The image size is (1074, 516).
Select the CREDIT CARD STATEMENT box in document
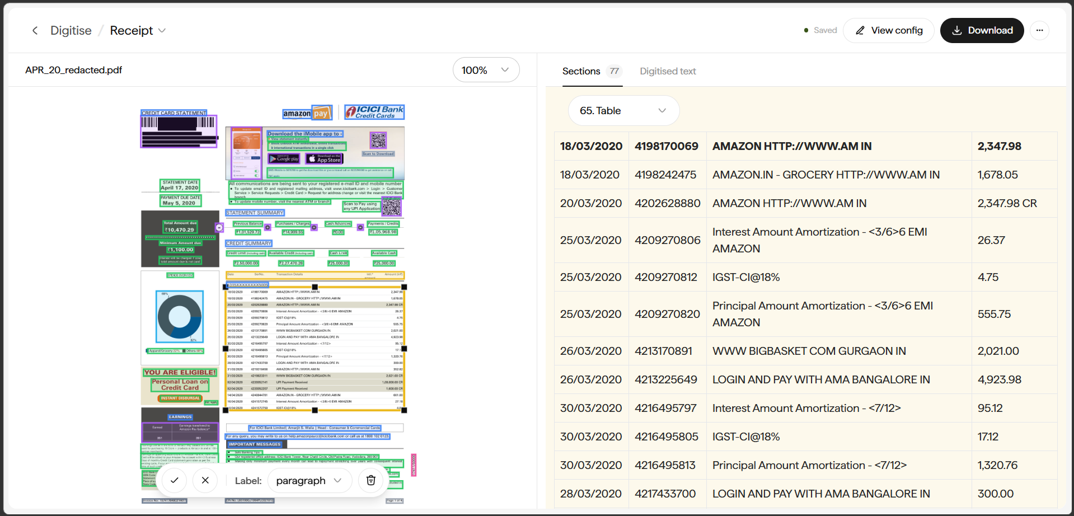coord(174,113)
